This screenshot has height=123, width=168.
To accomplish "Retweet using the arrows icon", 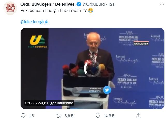I will (x=59, y=116).
